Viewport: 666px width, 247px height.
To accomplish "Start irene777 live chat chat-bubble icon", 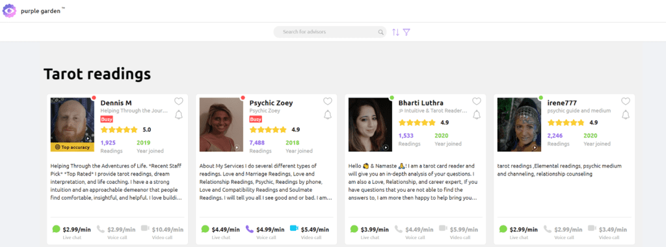I will [503, 229].
